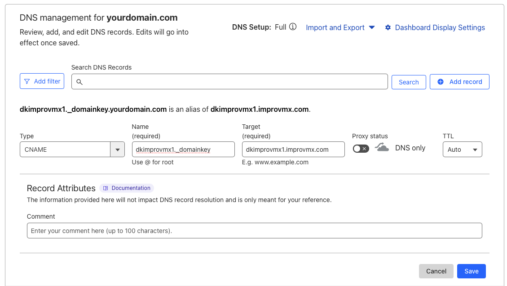The image size is (507, 286).
Task: Click into the Name input field
Action: (x=183, y=150)
